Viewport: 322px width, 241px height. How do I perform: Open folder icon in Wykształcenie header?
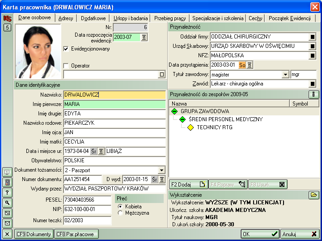point(314,195)
